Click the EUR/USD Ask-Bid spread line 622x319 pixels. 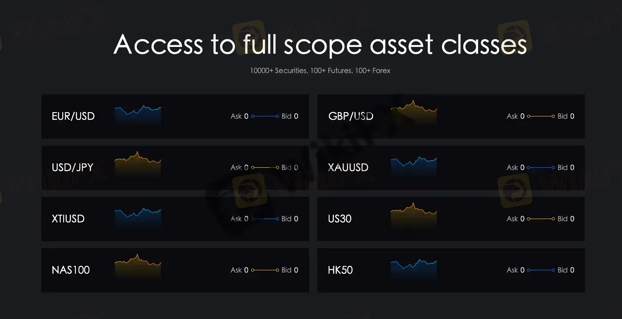pos(265,116)
